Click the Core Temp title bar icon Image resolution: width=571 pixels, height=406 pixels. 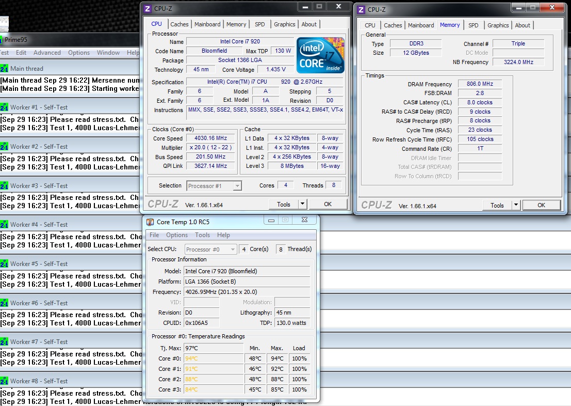click(150, 222)
